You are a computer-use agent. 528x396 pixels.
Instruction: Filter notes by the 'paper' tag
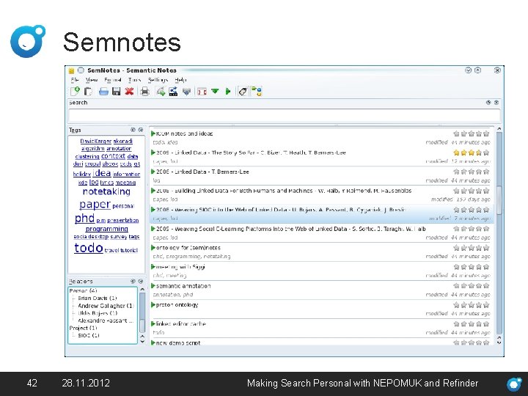95,205
